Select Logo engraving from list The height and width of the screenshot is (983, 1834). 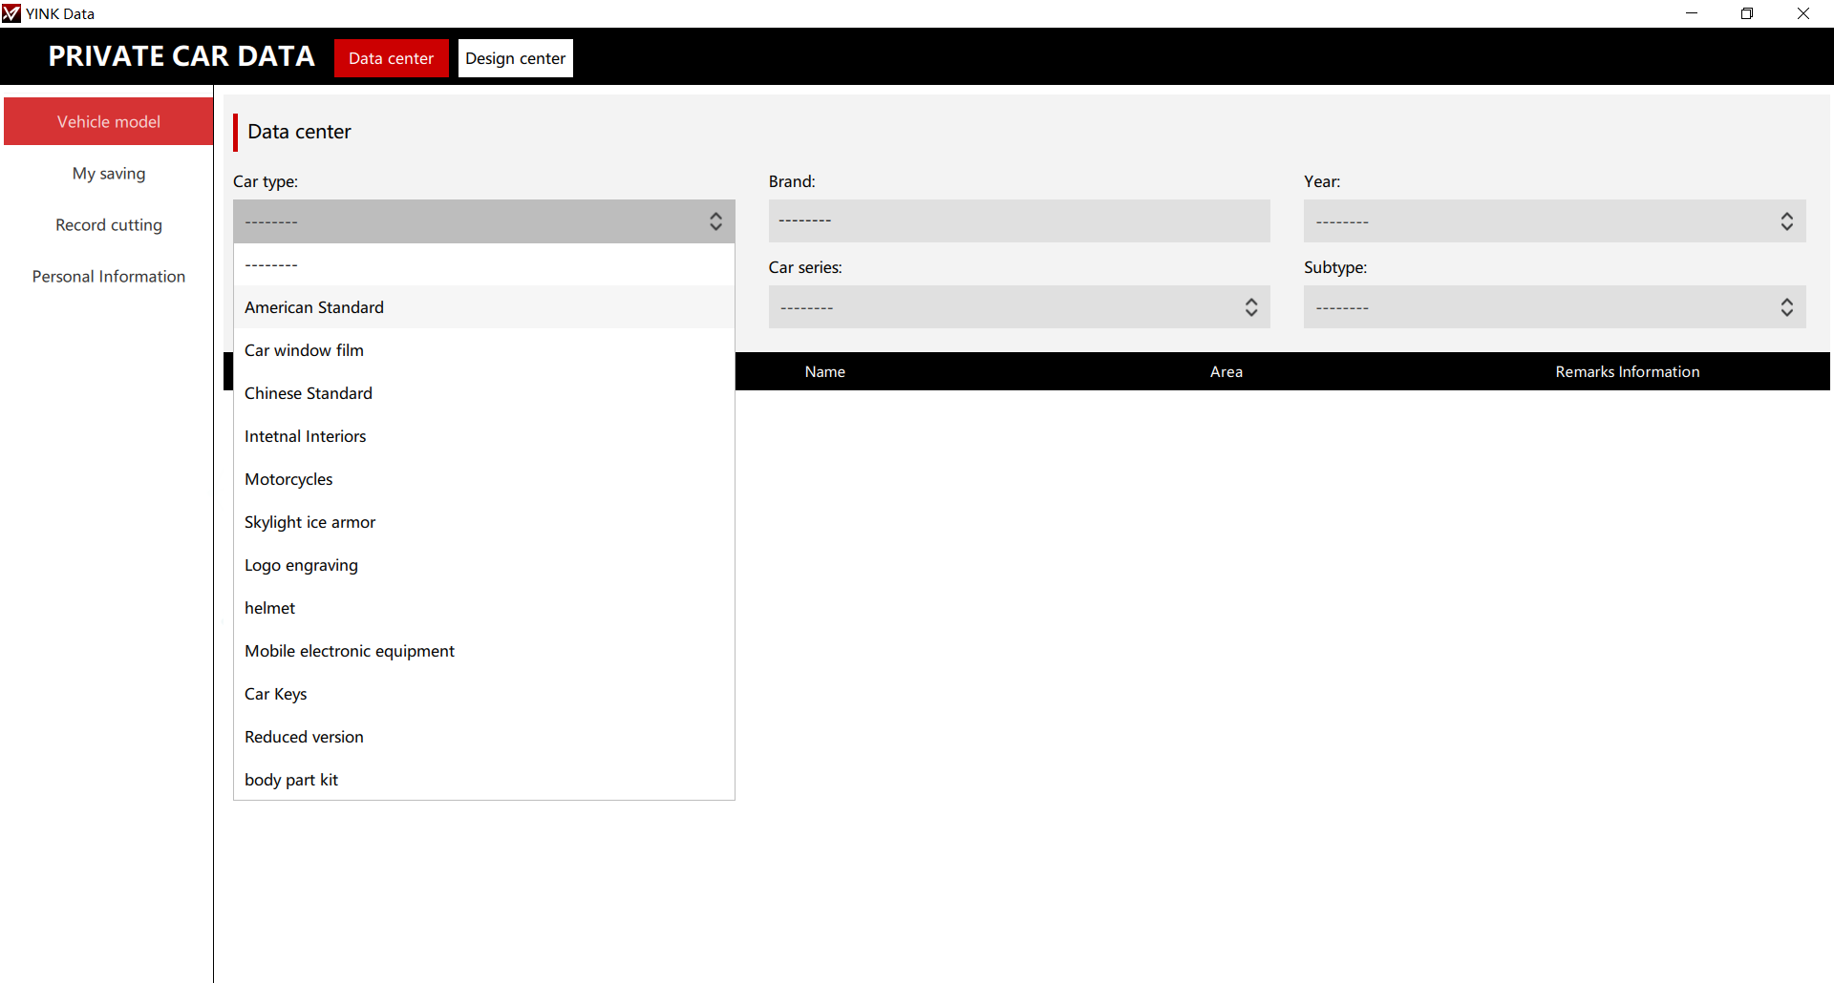(x=301, y=565)
